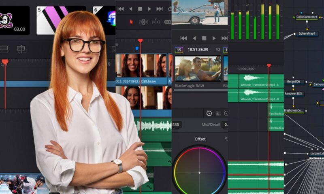The height and width of the screenshot is (194, 324).
Task: Click the Mid/Detail value field
Action: (225, 124)
